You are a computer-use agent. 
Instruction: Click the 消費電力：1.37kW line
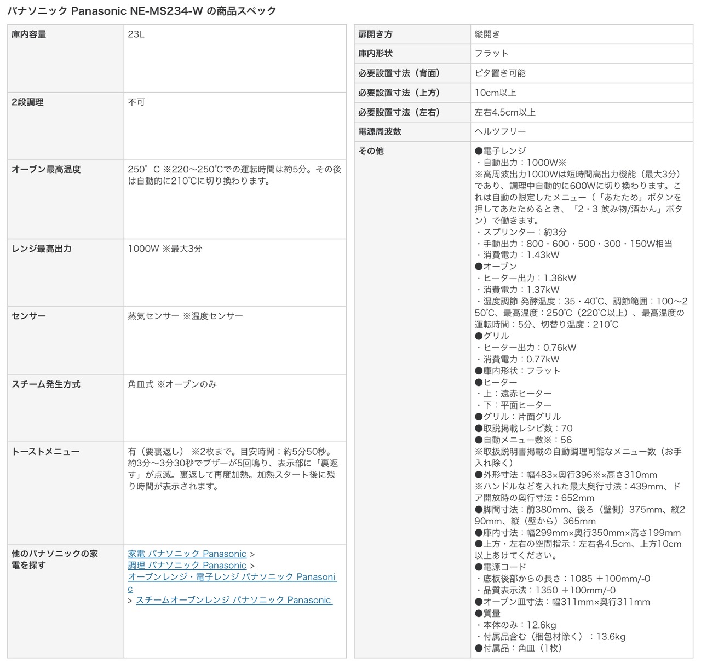point(517,290)
